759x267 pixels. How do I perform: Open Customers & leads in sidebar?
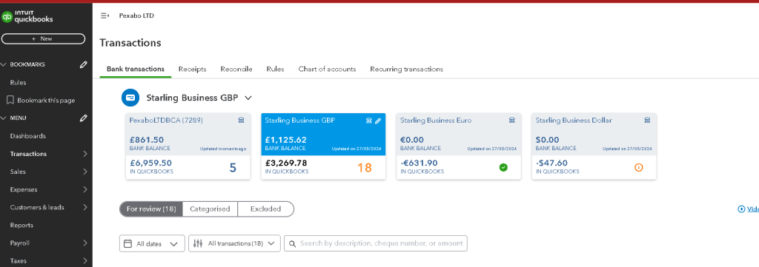tap(37, 207)
